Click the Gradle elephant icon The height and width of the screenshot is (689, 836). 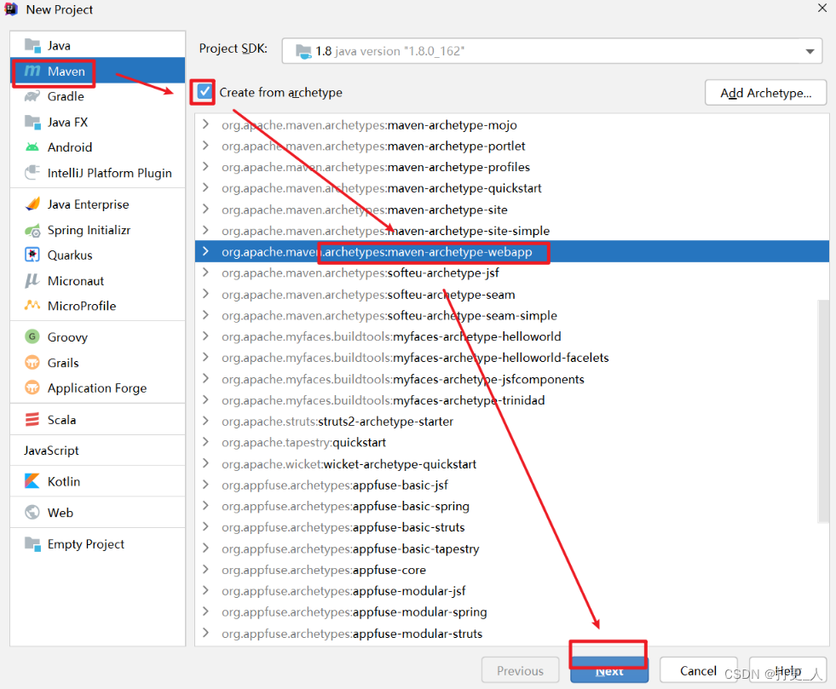coord(32,96)
